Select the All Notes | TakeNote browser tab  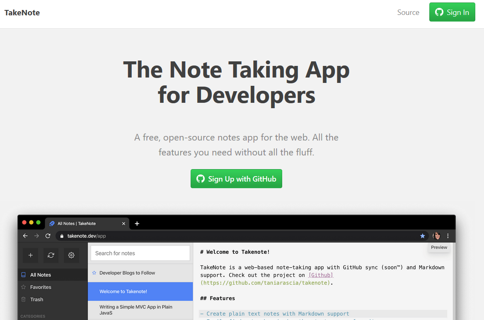coord(83,223)
